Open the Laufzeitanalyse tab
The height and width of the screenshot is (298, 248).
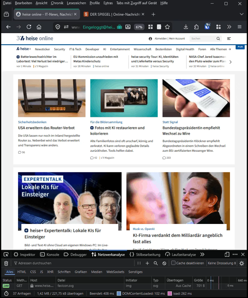click(181, 255)
